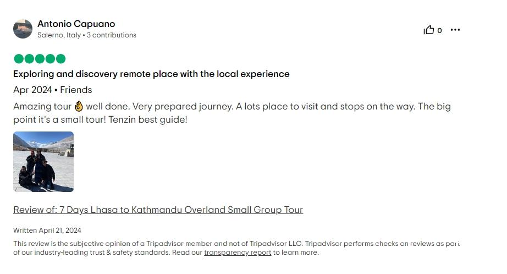Click the first green rating bubble
Viewport: 507px width, 274px height.
click(x=19, y=59)
